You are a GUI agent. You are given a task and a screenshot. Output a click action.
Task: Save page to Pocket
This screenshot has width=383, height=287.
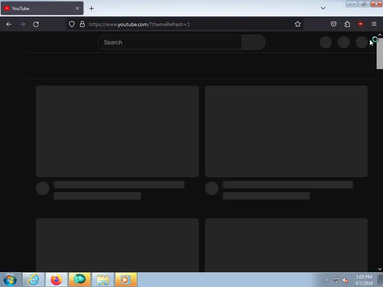tap(333, 24)
